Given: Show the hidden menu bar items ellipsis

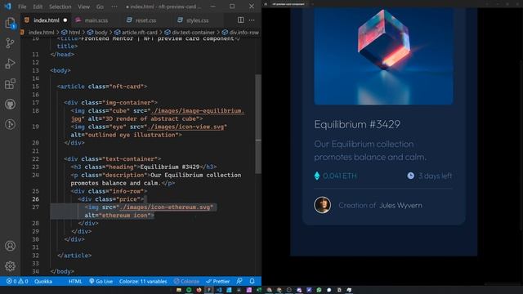Looking at the screenshot, I should click(114, 7).
